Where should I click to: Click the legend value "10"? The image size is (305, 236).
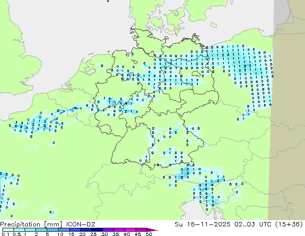60,234
